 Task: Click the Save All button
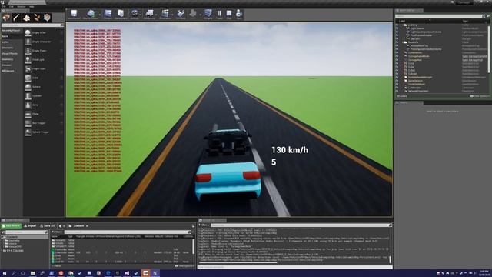(48, 225)
